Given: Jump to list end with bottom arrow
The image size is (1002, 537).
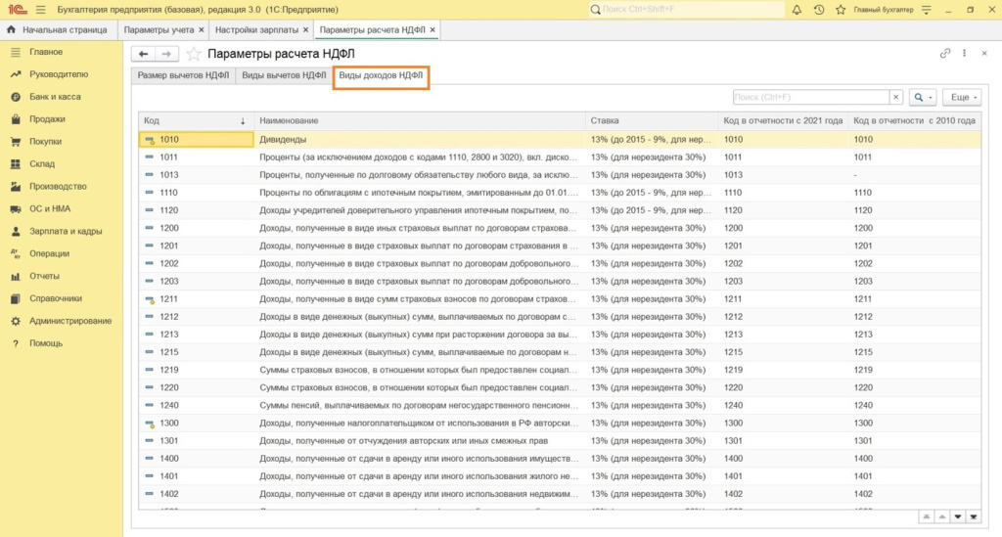Looking at the screenshot, I should pyautogui.click(x=974, y=516).
